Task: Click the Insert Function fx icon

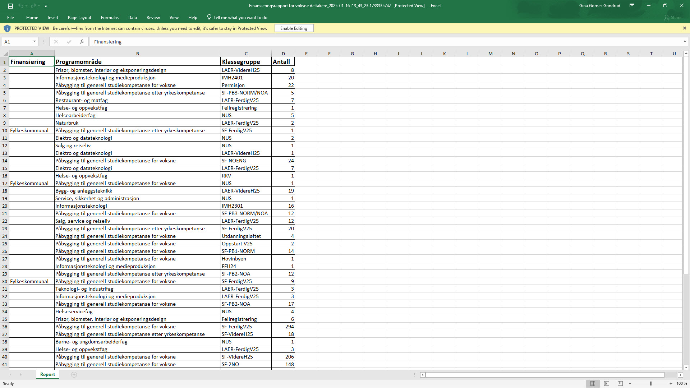Action: (82, 42)
